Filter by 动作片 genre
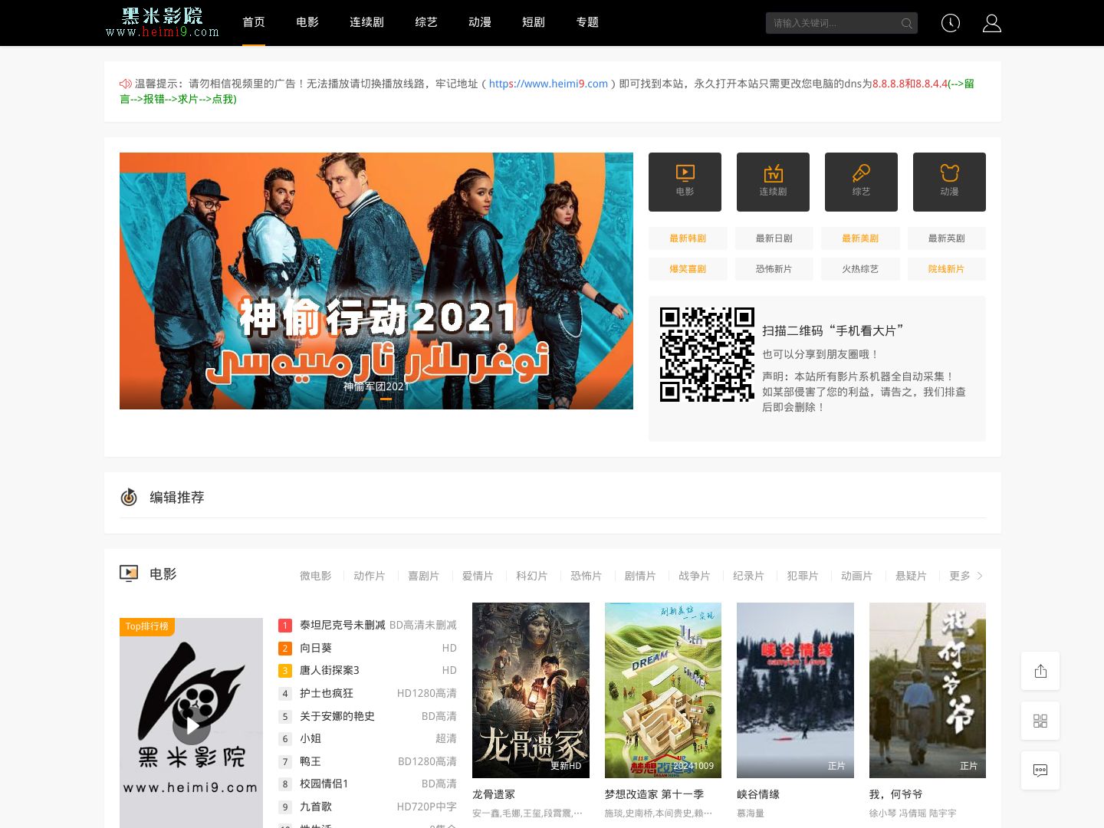Screen dimensions: 1104x828 coord(370,576)
